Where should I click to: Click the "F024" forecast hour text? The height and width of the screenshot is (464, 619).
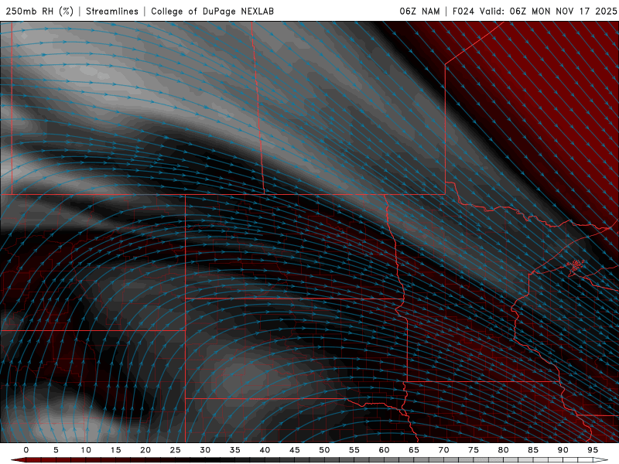point(463,11)
